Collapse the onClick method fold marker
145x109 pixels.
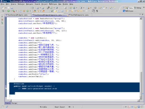(8, 84)
